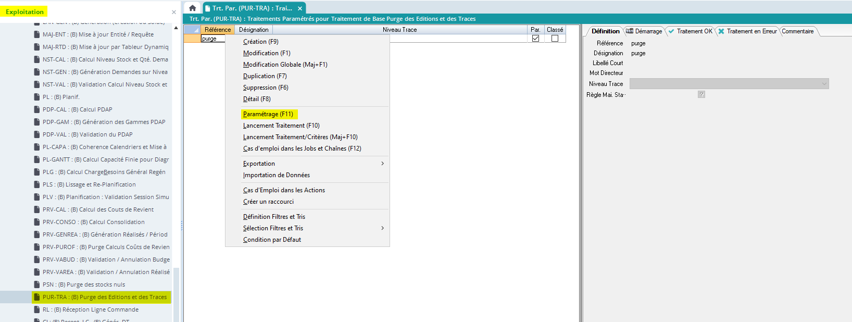Click the question mark icon beside Règle Maj. Sta

pos(701,94)
